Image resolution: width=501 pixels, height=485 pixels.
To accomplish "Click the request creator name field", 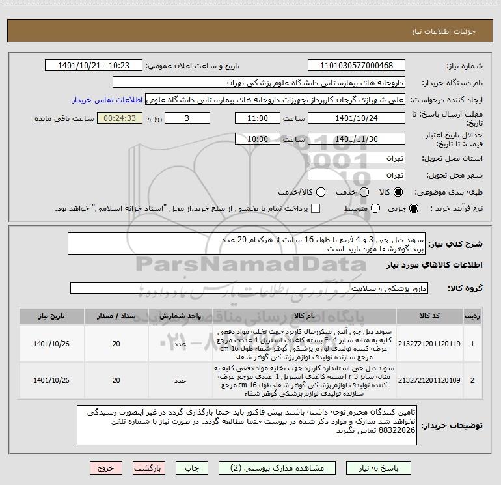I will [x=275, y=100].
